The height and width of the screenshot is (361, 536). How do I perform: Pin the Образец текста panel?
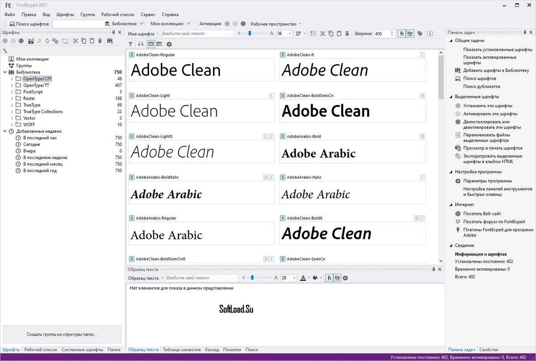coord(433,269)
